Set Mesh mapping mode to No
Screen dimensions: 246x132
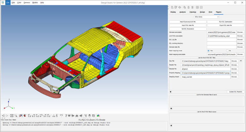(227, 51)
